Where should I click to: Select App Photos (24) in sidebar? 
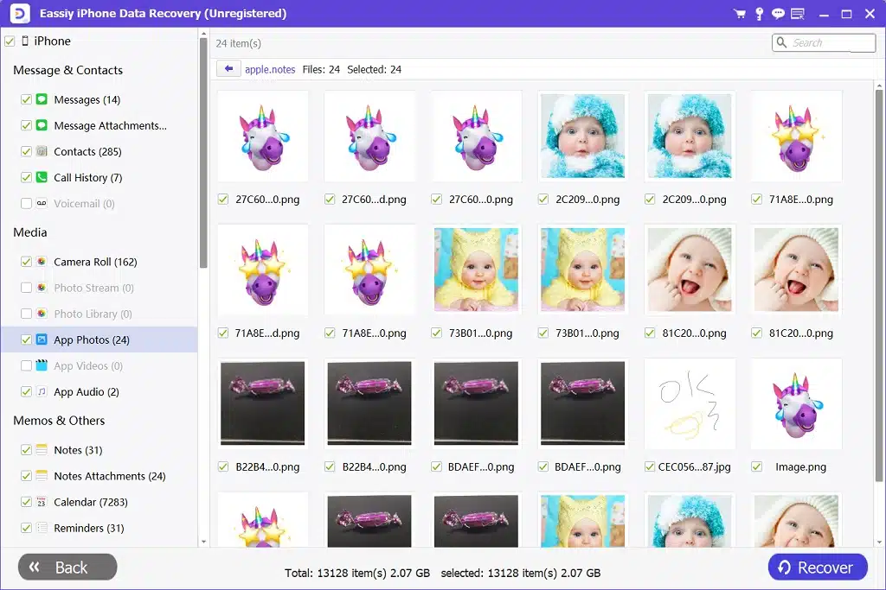click(x=91, y=340)
